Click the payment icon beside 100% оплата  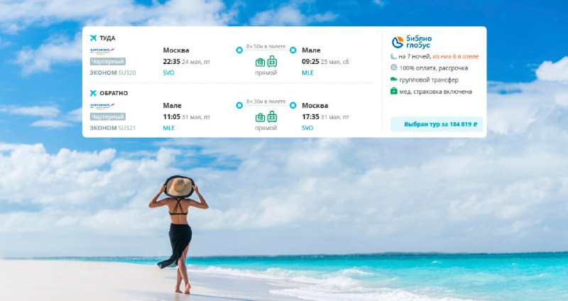click(x=394, y=67)
